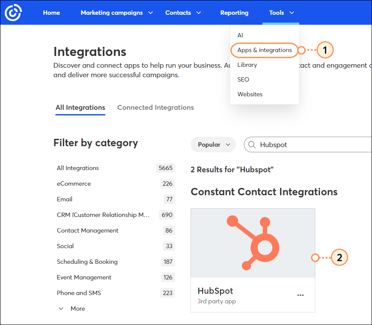
Task: Click the chevron icon beside Tools
Action: pyautogui.click(x=291, y=13)
